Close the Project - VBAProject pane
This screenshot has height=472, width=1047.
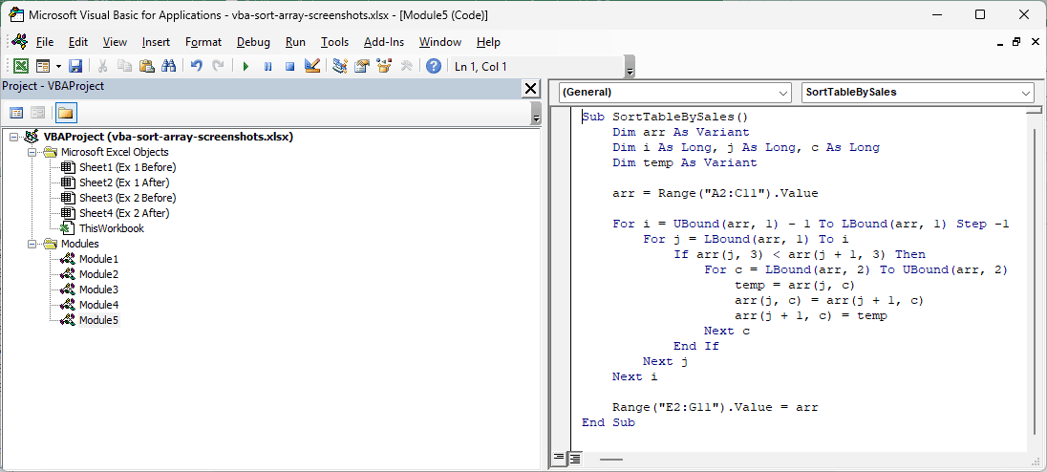[x=530, y=88]
